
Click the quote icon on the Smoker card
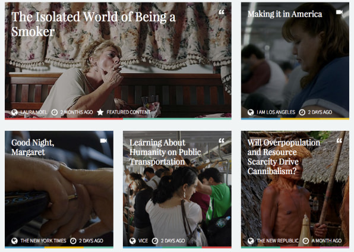[x=222, y=12]
